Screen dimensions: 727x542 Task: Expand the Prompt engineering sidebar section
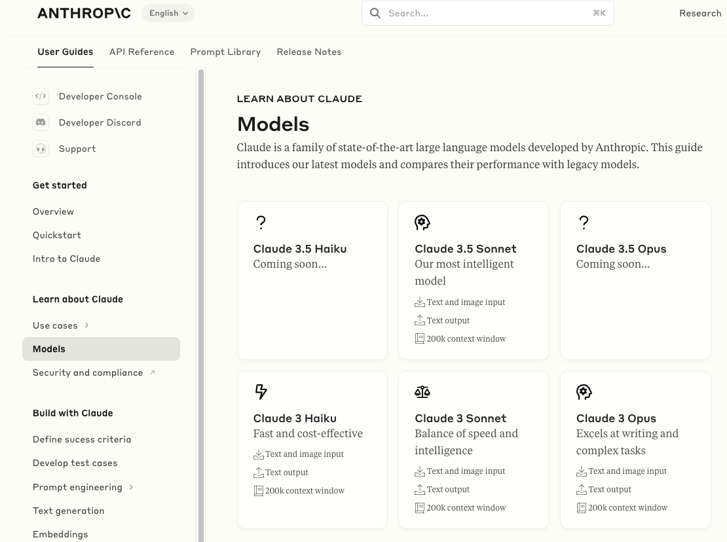[131, 487]
